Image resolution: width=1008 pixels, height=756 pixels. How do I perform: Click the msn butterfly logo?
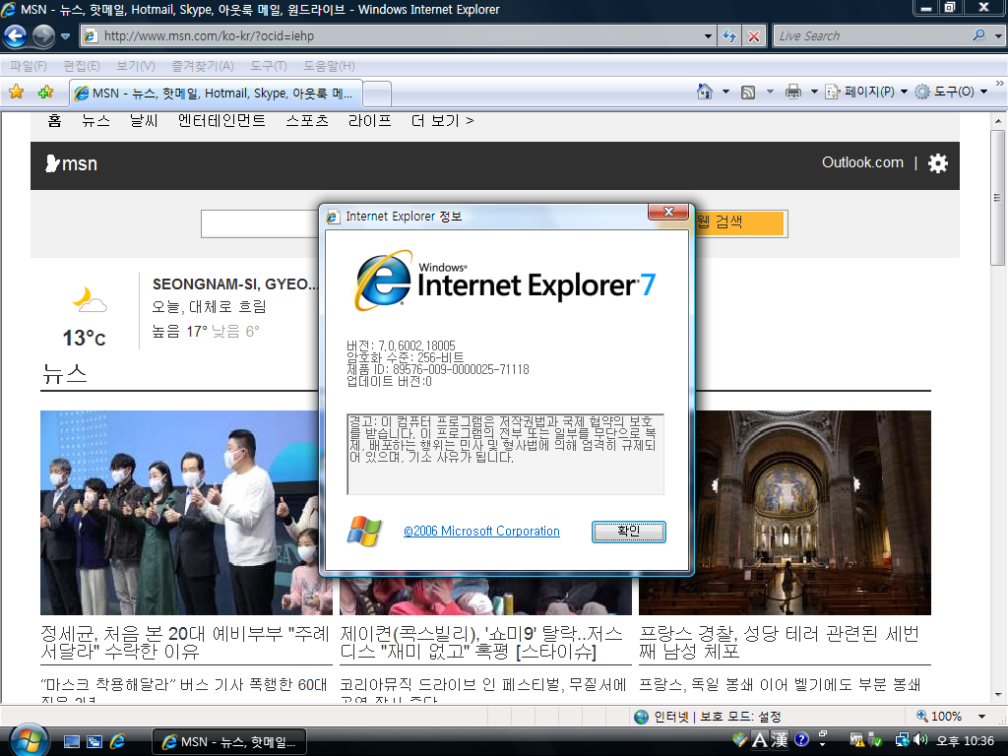[71, 164]
